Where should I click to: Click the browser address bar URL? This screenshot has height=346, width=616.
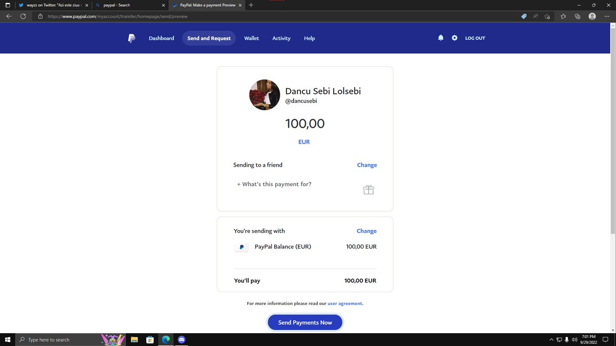[118, 16]
